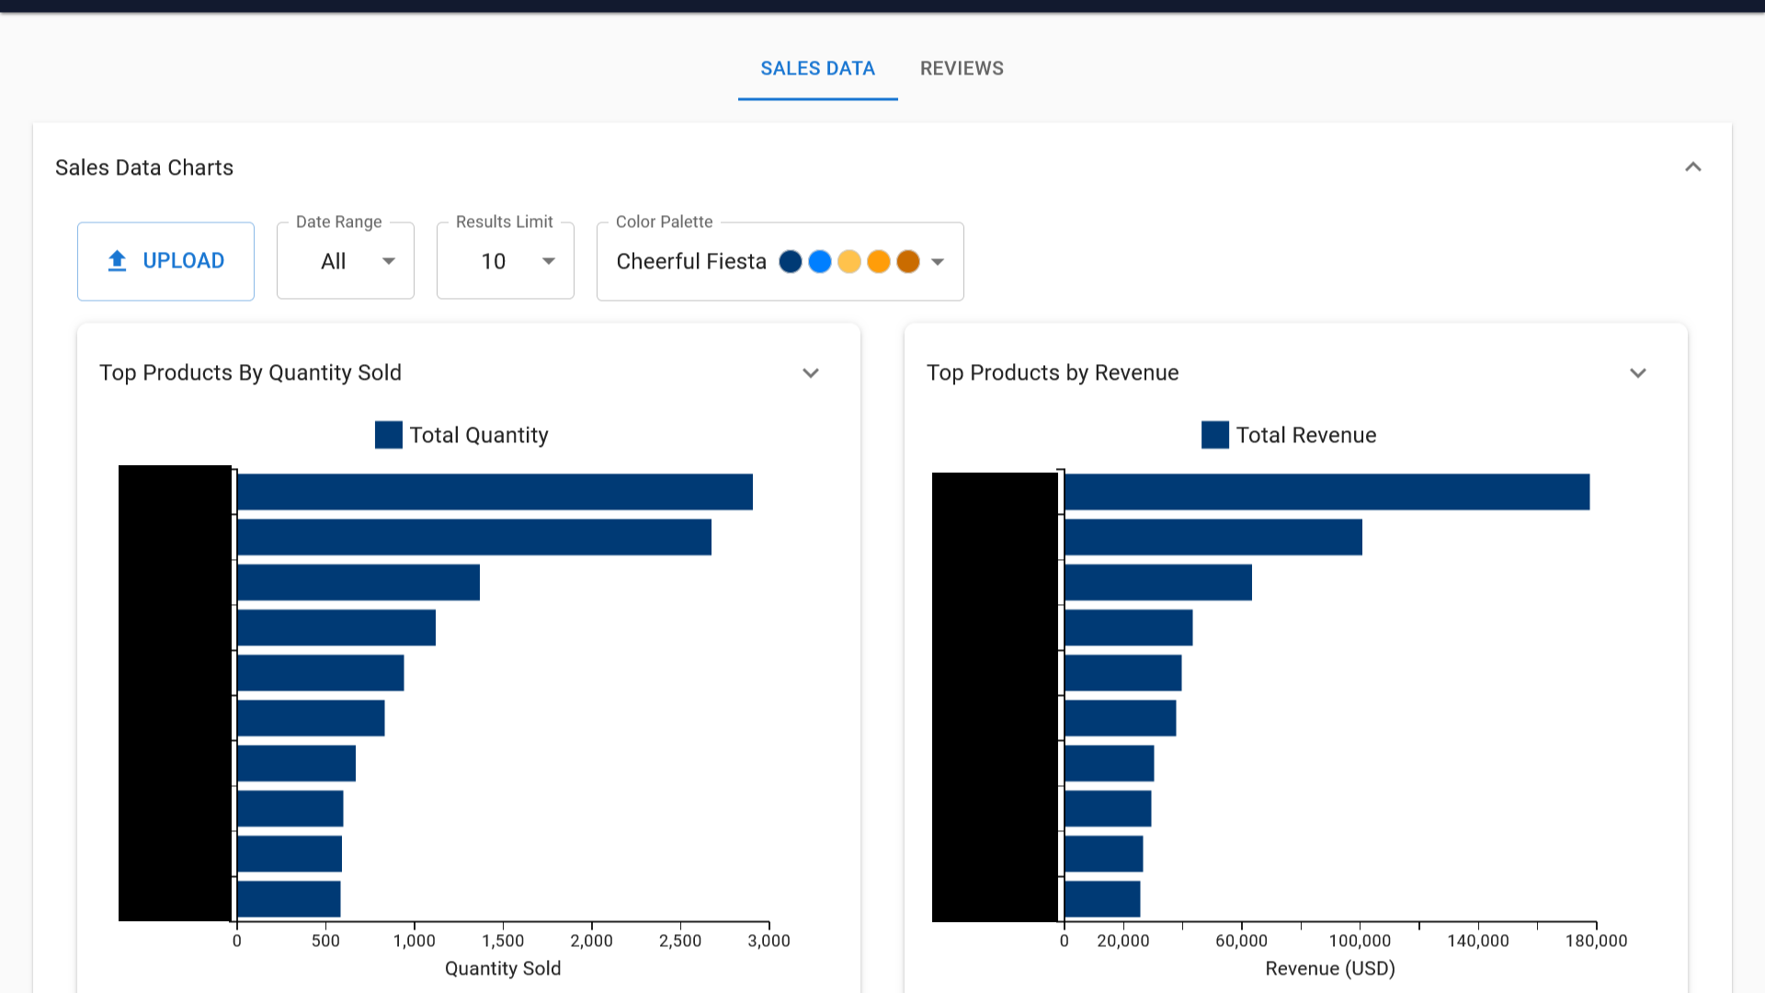
Task: Click the 'Top Products by Revenue' title
Action: (x=1053, y=372)
